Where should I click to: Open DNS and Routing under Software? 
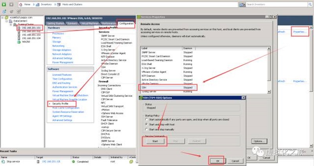point(61,83)
